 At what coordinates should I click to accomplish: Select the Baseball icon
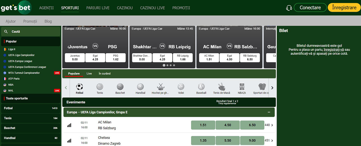point(201,87)
